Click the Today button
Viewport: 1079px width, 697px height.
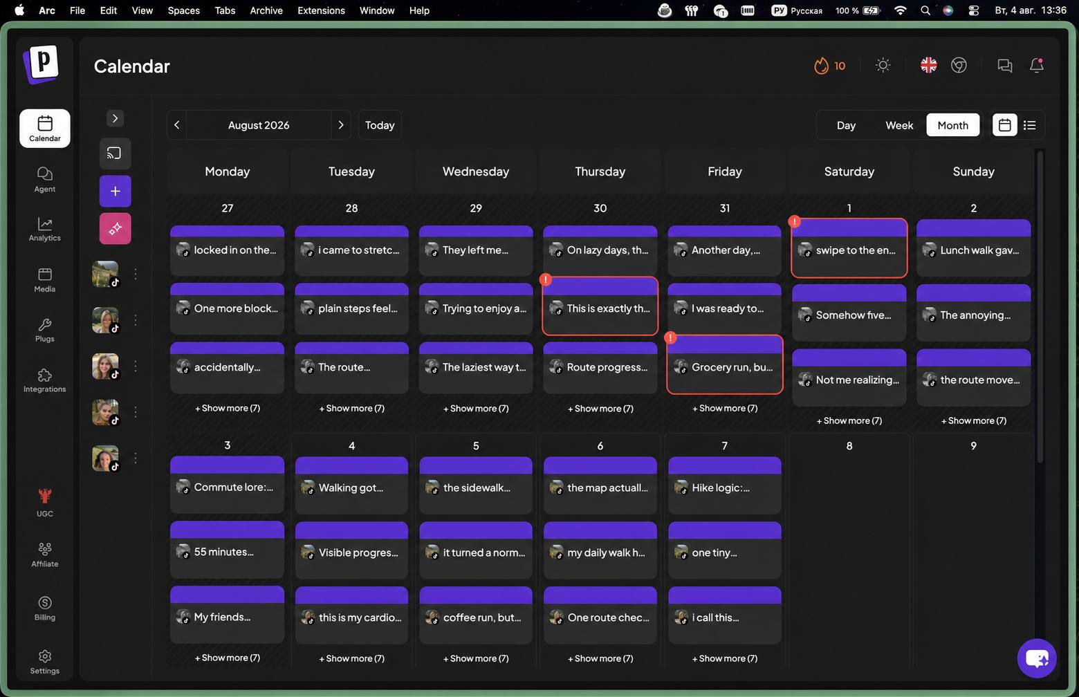click(380, 125)
